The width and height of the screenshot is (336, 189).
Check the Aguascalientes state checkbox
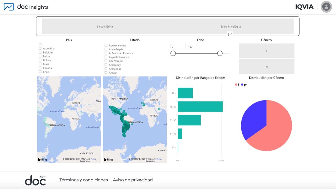[106, 45]
